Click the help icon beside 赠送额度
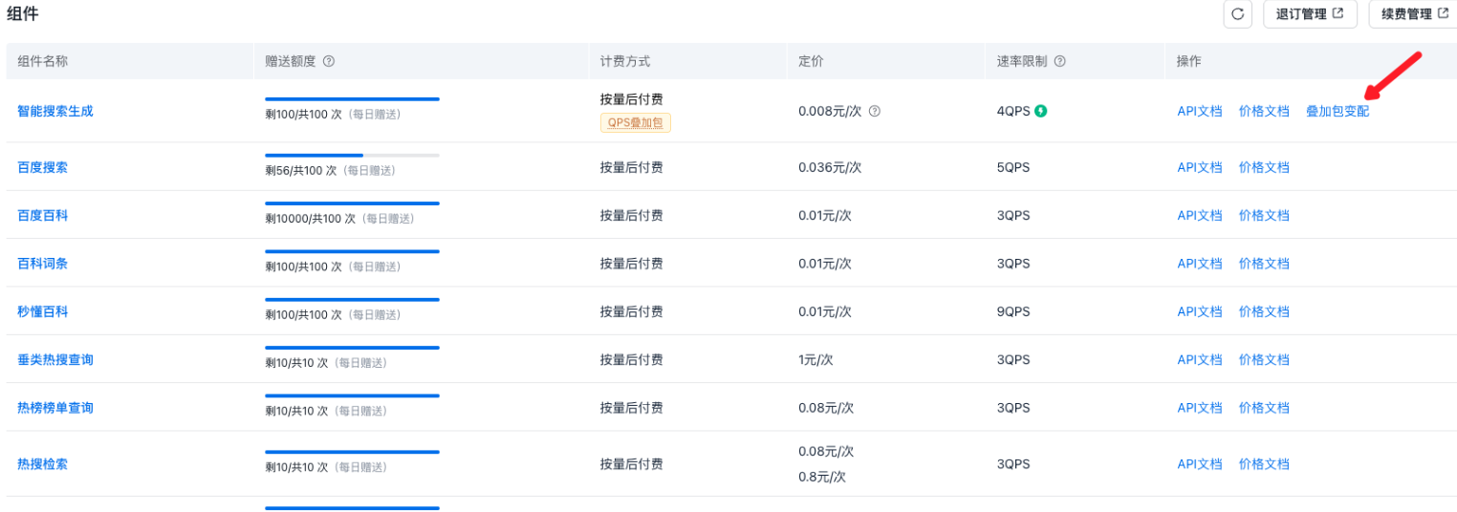Image resolution: width=1457 pixels, height=512 pixels. pyautogui.click(x=329, y=61)
